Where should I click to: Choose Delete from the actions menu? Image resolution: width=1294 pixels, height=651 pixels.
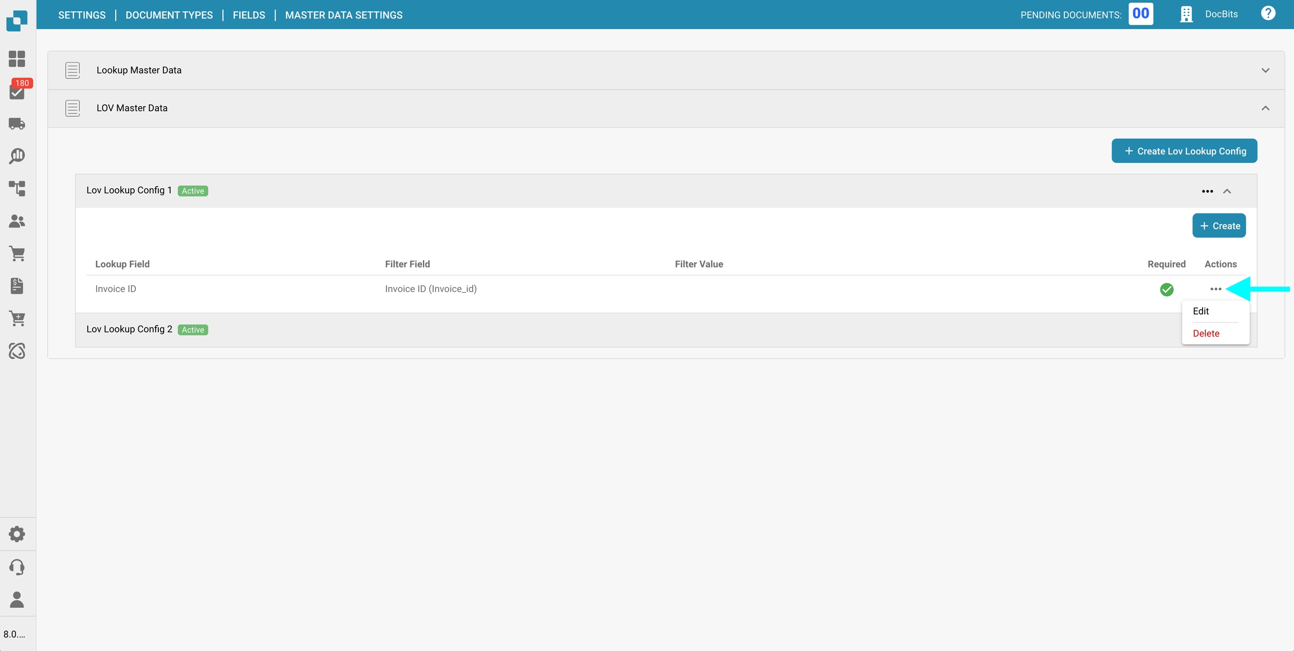1206,333
